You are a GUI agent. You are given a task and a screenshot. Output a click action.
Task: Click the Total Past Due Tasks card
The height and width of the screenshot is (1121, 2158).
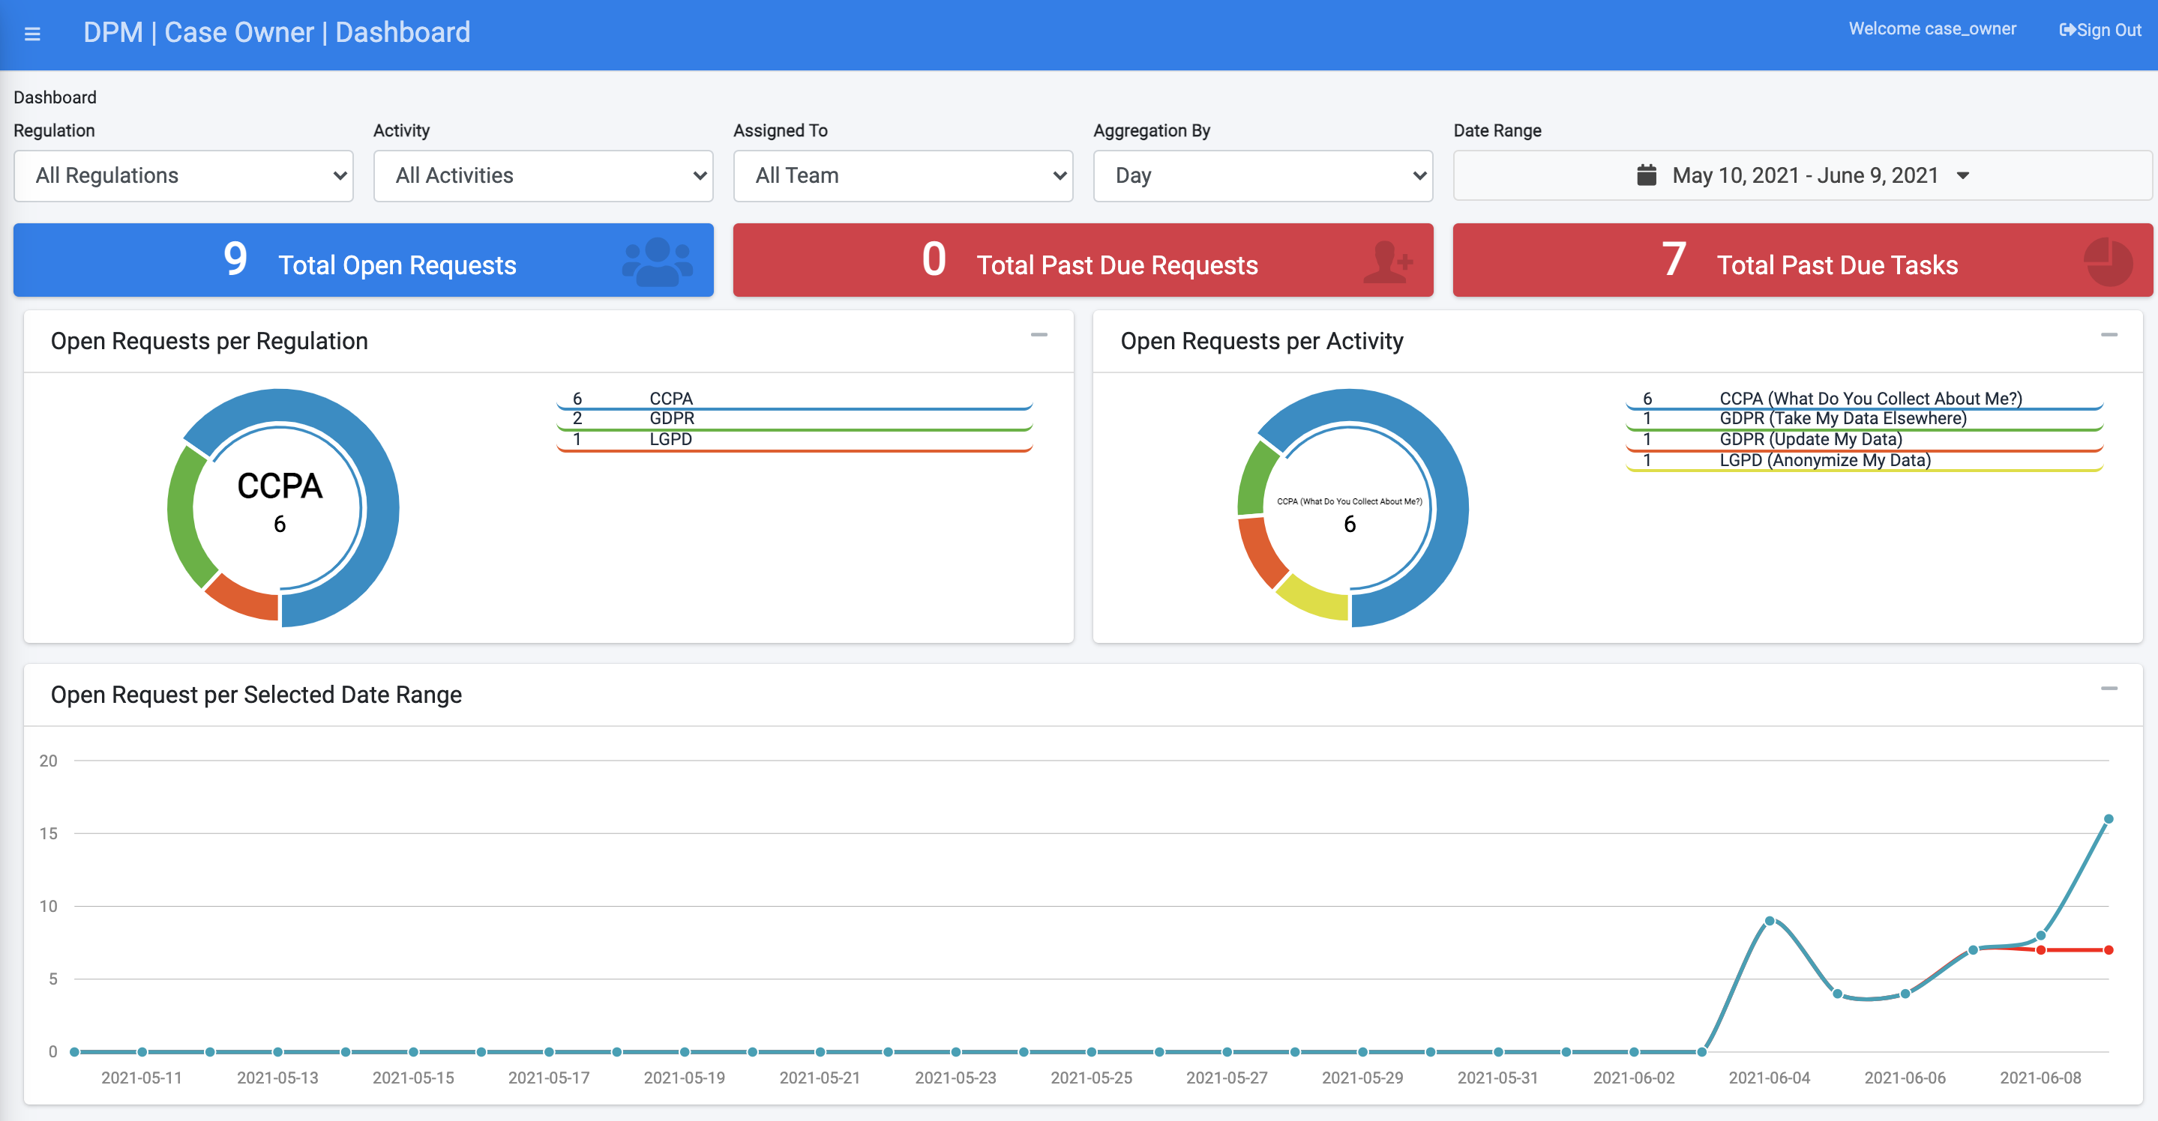pos(1802,260)
